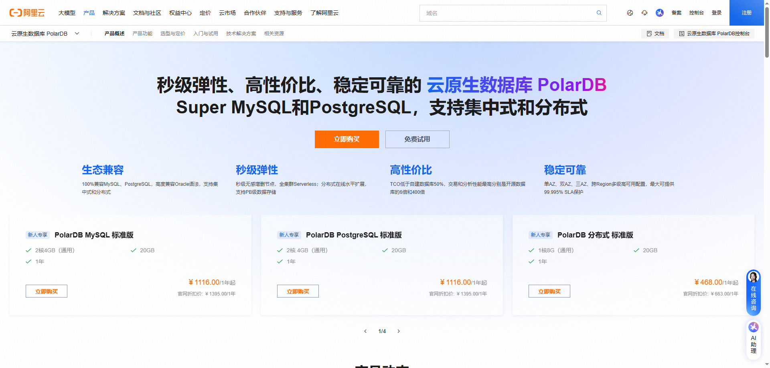Image resolution: width=770 pixels, height=368 pixels.
Task: Click the 1/4 carousel page indicator
Action: [382, 331]
